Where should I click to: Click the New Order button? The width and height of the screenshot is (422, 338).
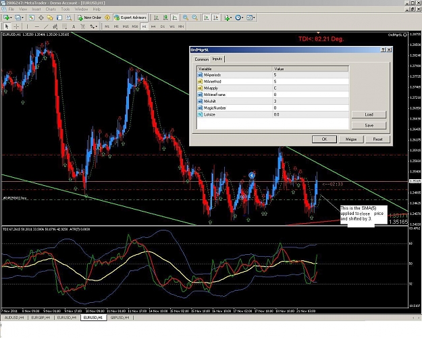pos(89,18)
